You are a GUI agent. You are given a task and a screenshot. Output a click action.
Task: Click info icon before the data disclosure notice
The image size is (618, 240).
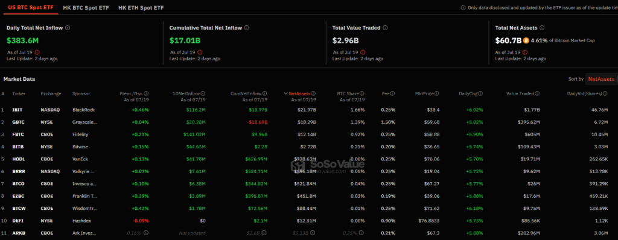(x=463, y=8)
